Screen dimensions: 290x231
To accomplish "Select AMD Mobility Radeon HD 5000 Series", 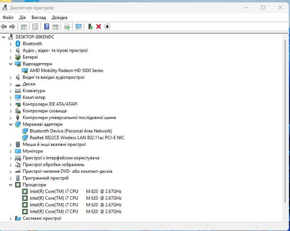I will 66,71.
